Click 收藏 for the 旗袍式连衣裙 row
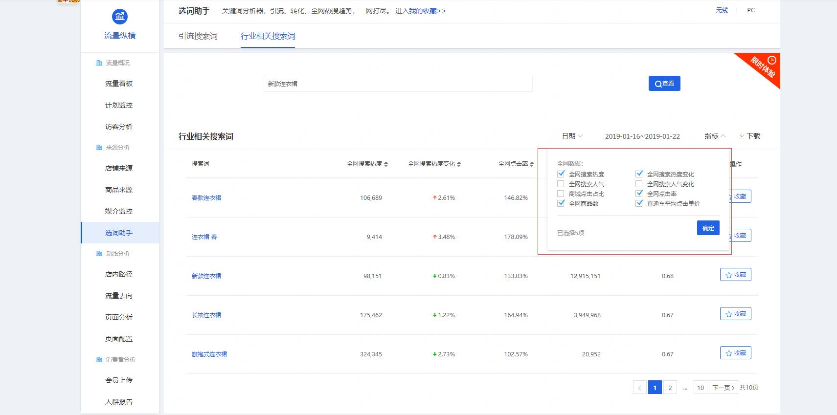The width and height of the screenshot is (837, 415). pos(735,353)
